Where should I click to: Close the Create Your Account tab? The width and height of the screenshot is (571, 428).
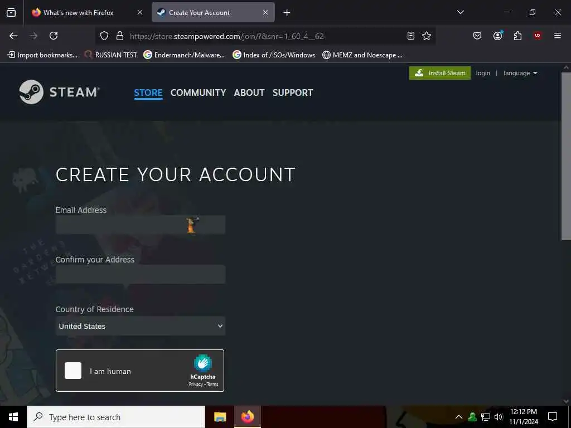pos(265,12)
